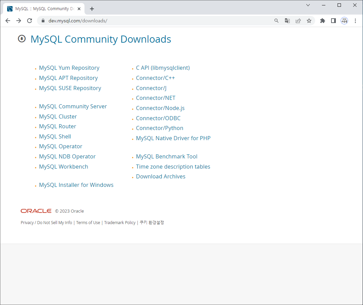The width and height of the screenshot is (363, 305).
Task: Bookmark this page with star icon
Action: tap(309, 21)
